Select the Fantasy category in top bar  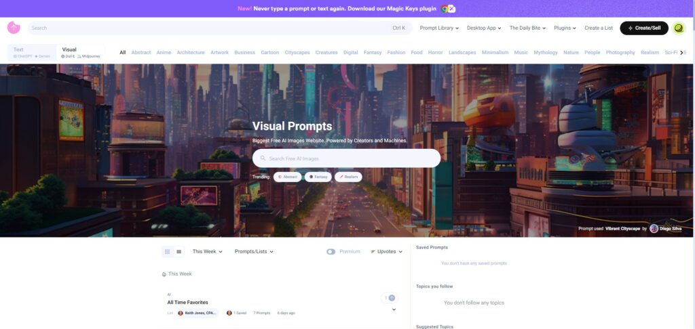click(x=373, y=53)
